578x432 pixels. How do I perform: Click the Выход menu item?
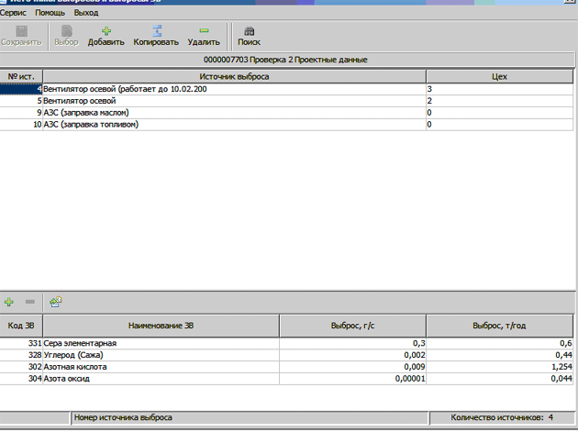pyautogui.click(x=86, y=14)
